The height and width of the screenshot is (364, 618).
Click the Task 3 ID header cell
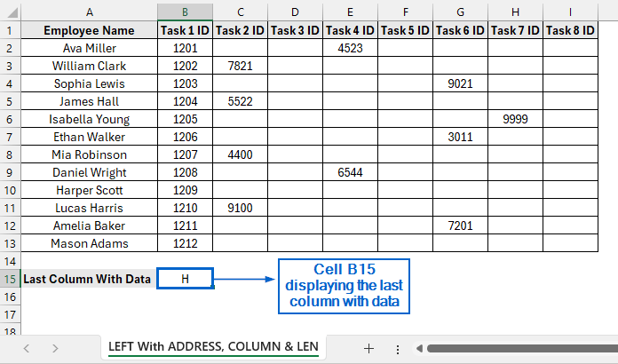tap(295, 30)
